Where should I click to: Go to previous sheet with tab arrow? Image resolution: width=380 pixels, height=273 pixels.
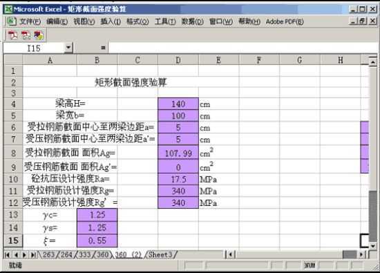tap(16, 255)
